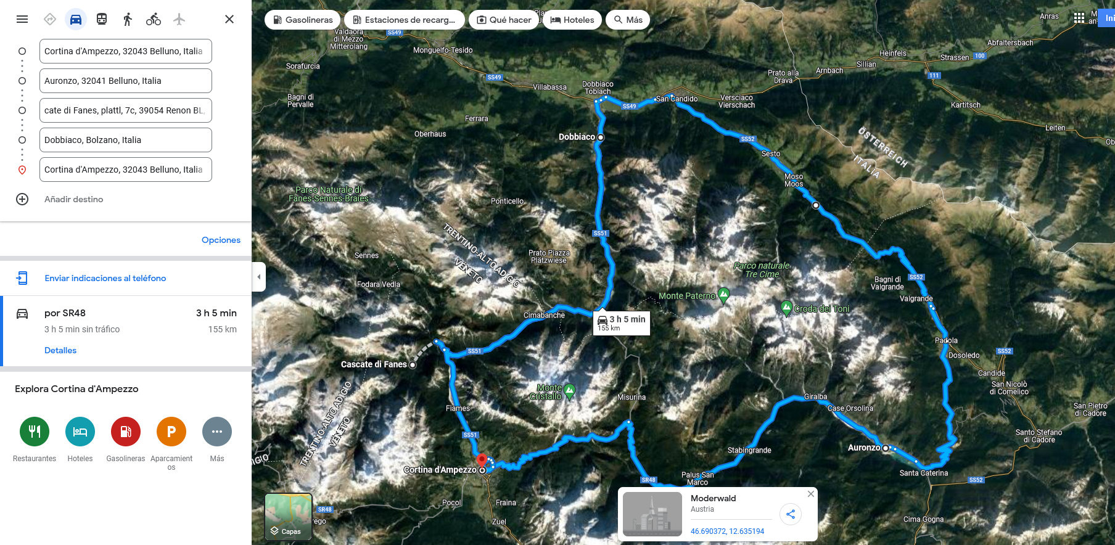Viewport: 1115px width, 545px height.
Task: Expand the Más category chip
Action: pyautogui.click(x=628, y=20)
